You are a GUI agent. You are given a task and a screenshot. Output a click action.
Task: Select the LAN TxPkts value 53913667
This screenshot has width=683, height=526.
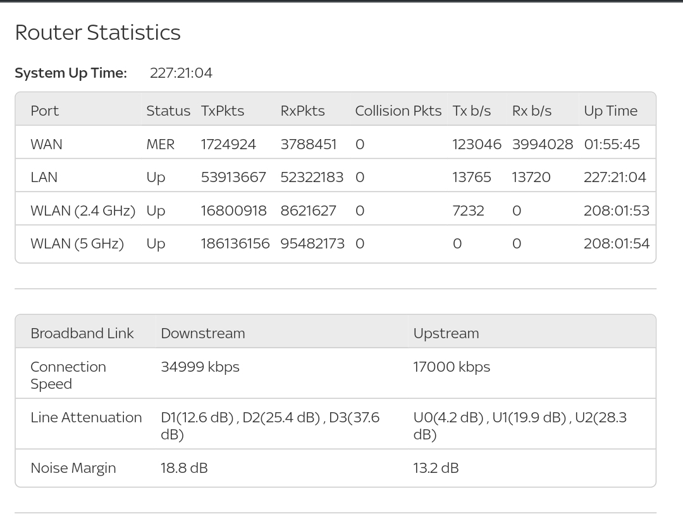click(233, 178)
